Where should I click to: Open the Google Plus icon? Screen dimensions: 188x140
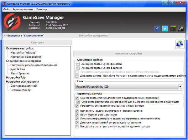coord(173,29)
